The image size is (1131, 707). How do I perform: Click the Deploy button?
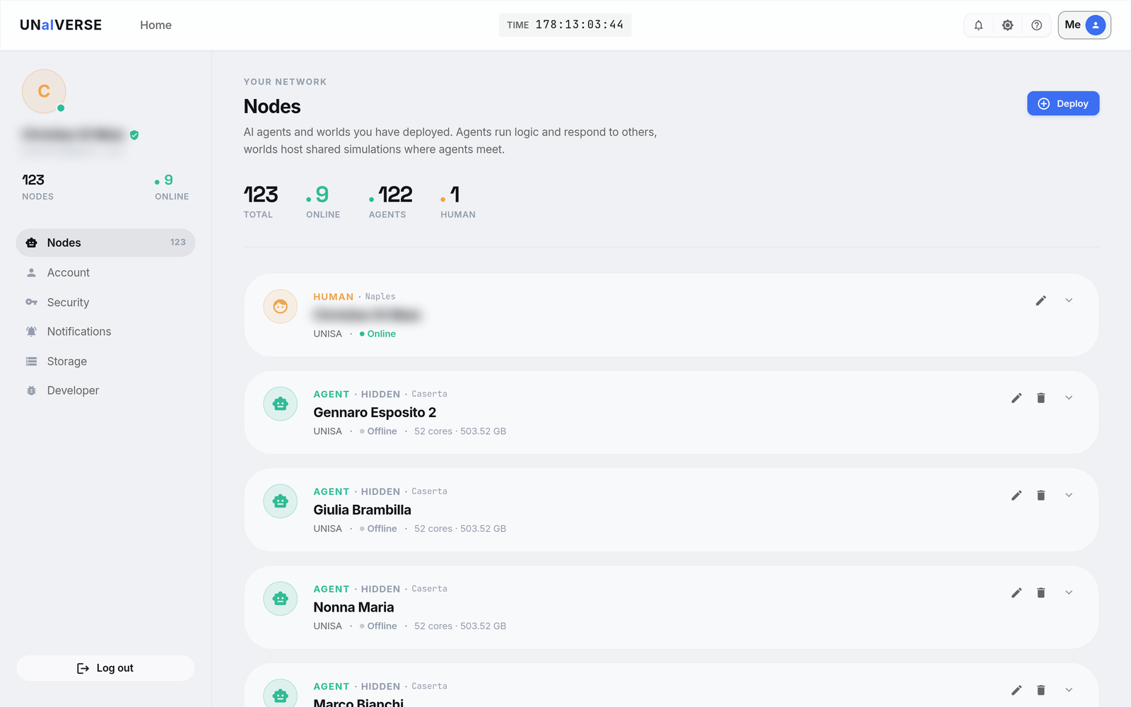[1063, 103]
